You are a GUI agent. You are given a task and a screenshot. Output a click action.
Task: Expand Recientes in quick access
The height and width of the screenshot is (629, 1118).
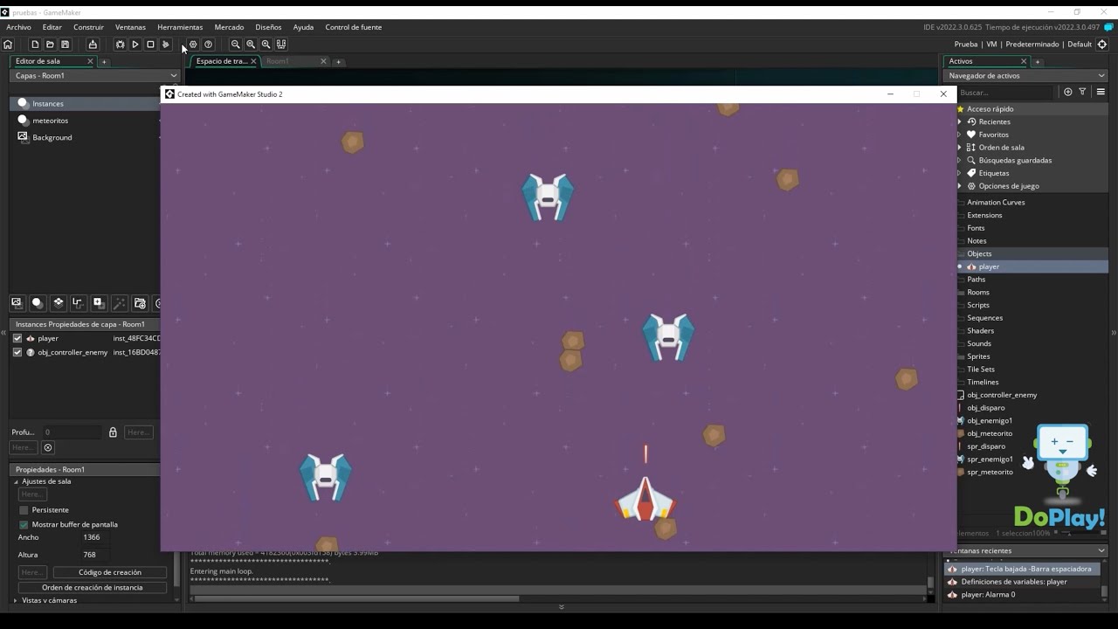pyautogui.click(x=961, y=121)
